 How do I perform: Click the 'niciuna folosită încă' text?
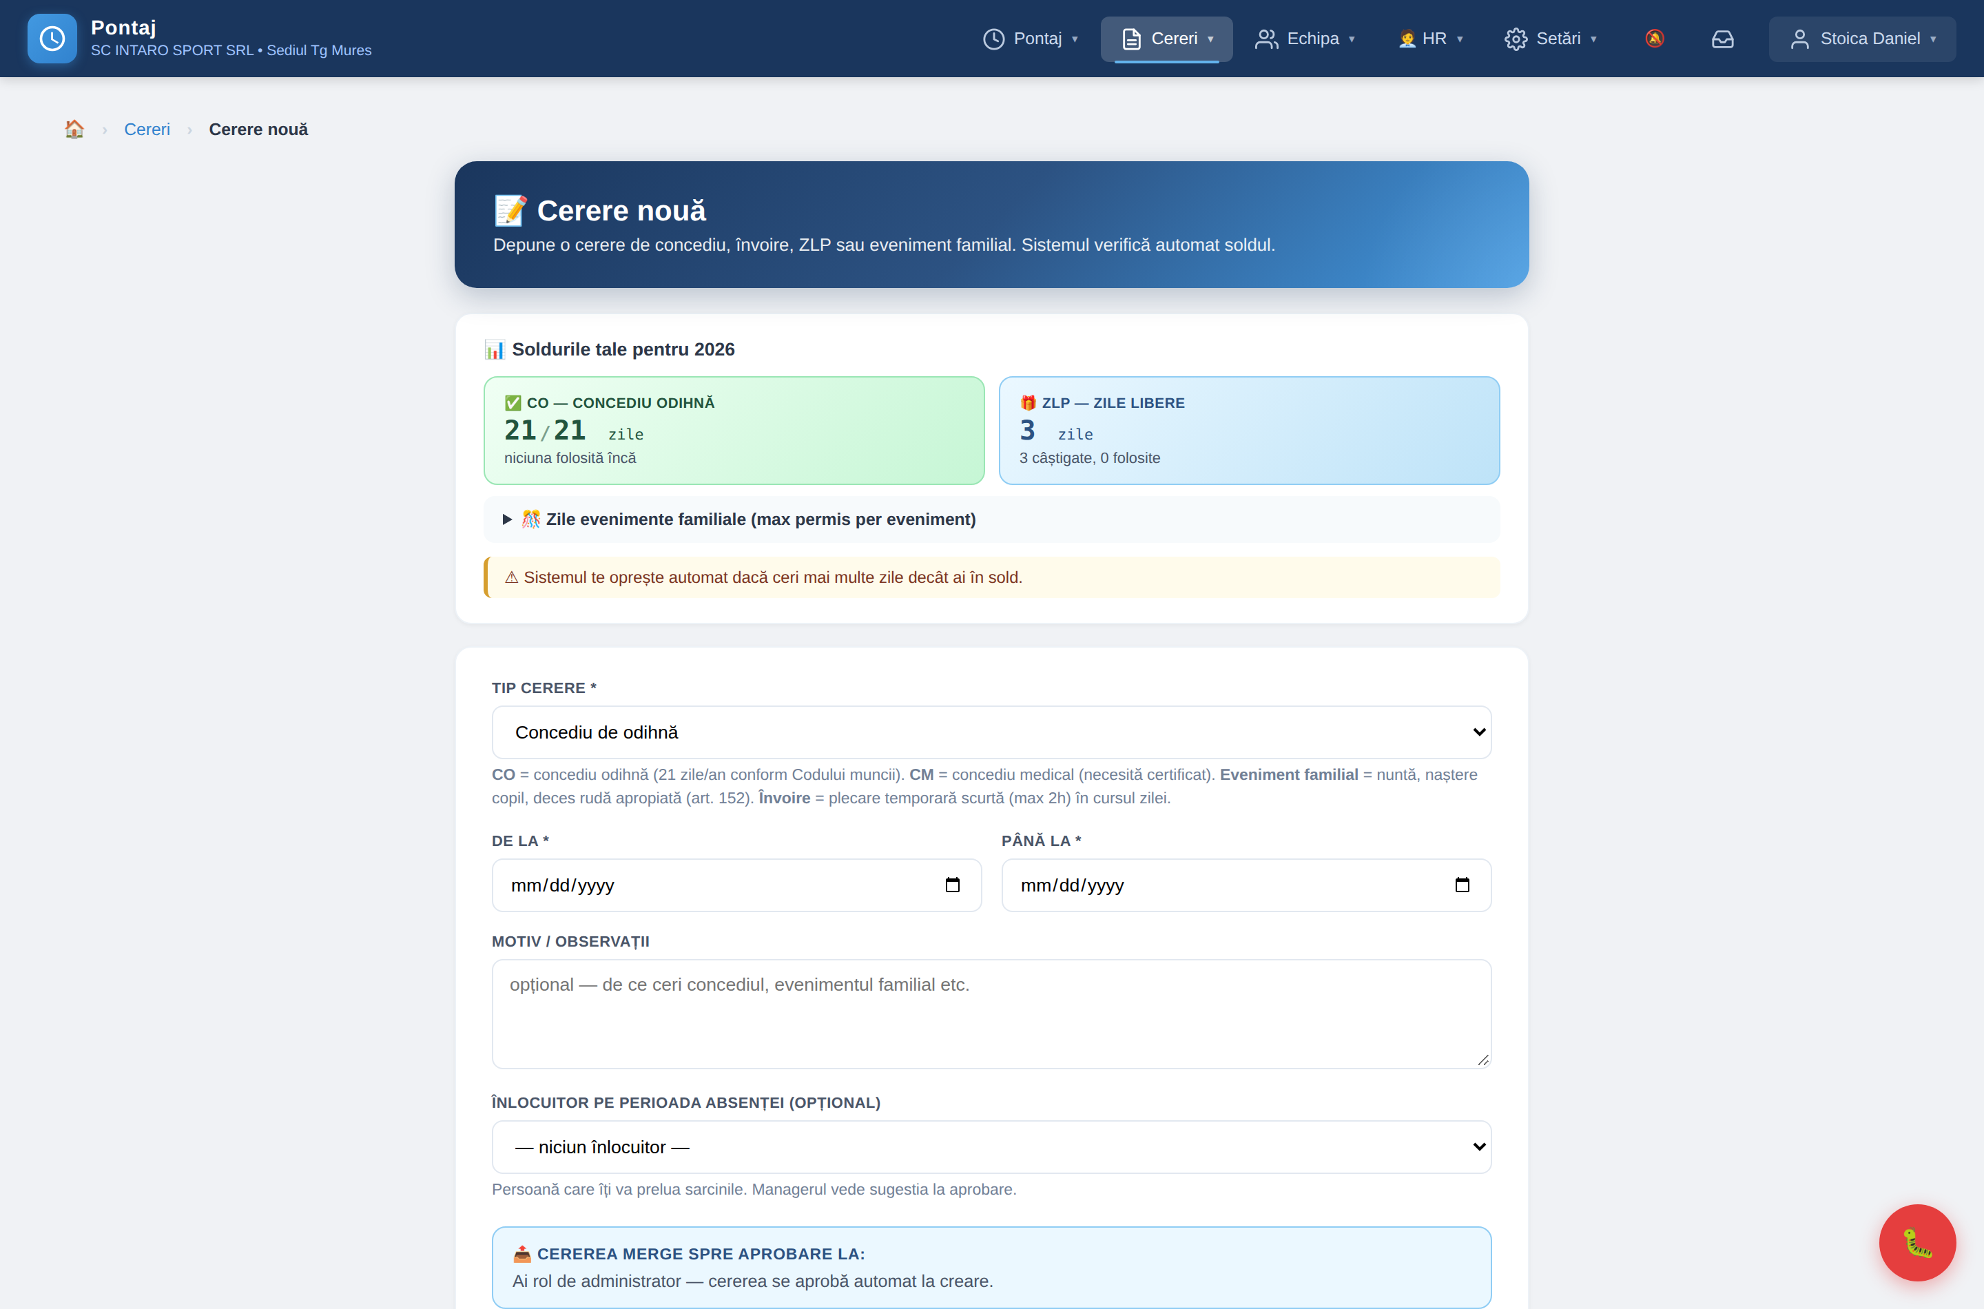click(570, 457)
